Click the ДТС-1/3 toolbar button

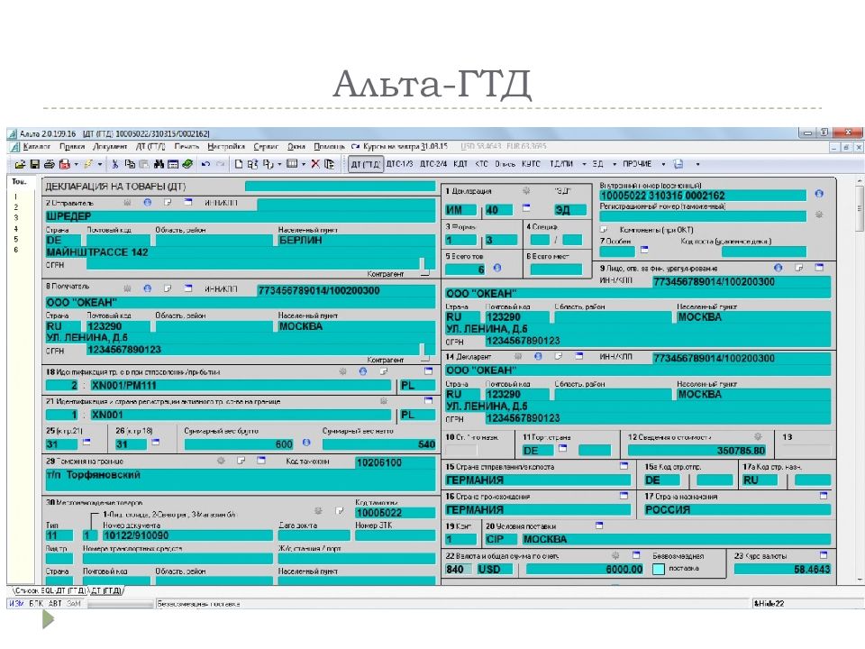coord(400,164)
